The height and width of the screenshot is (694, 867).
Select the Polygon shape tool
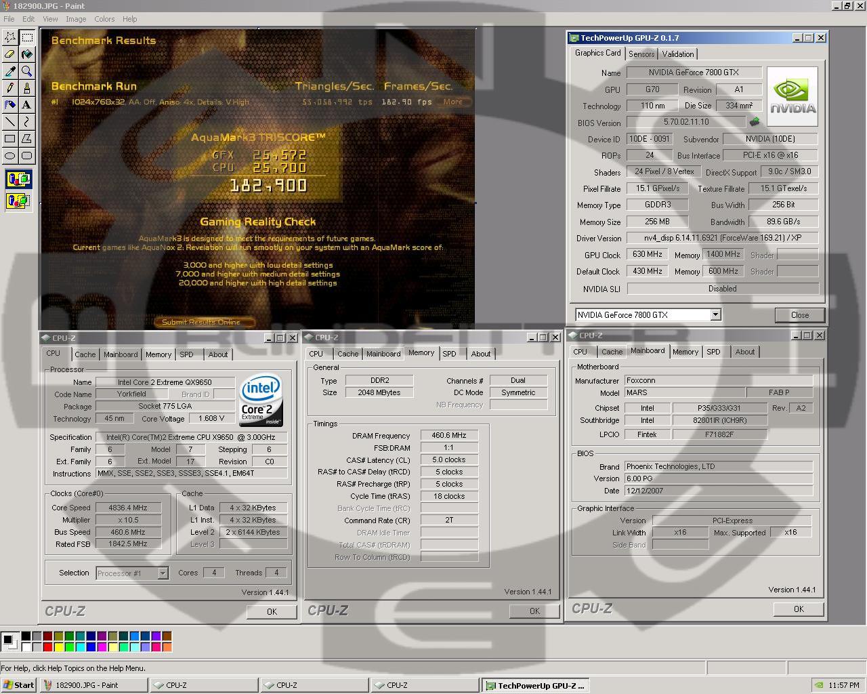(27, 139)
